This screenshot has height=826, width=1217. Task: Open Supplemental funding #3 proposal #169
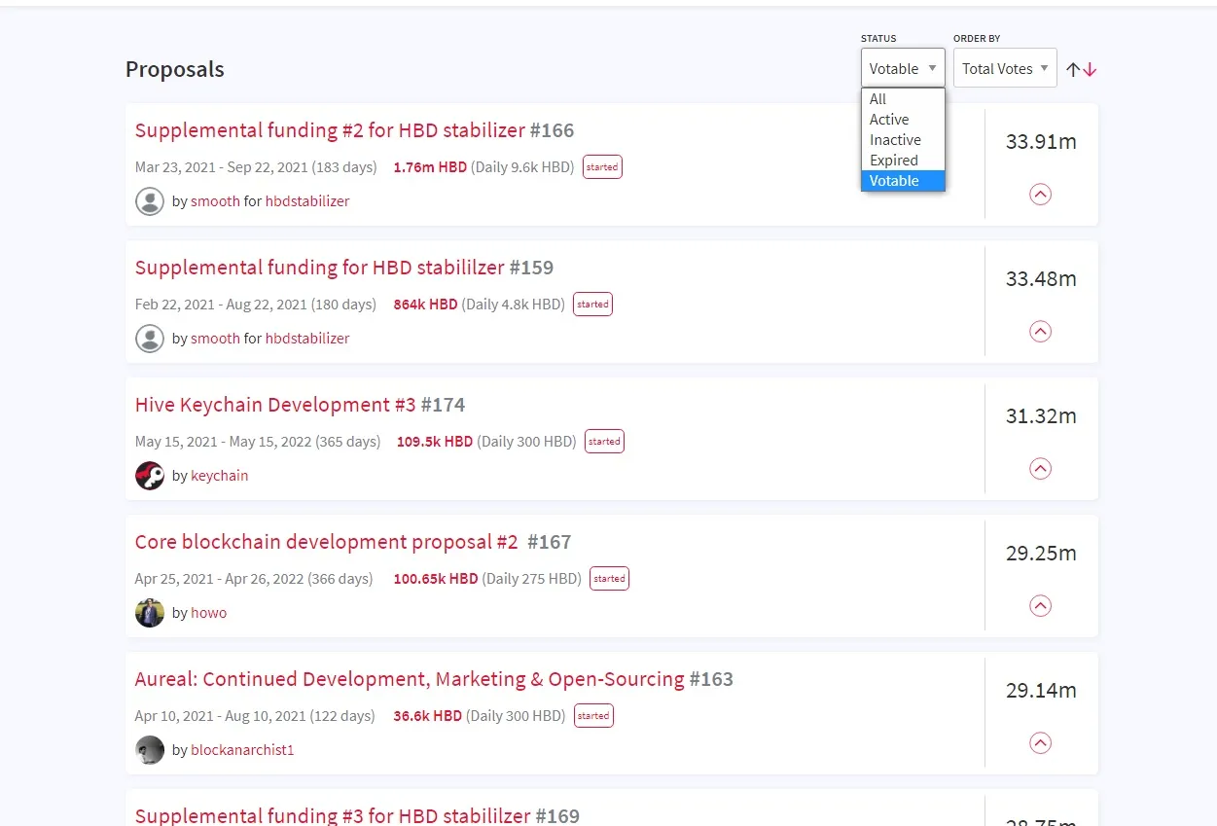[x=333, y=815]
